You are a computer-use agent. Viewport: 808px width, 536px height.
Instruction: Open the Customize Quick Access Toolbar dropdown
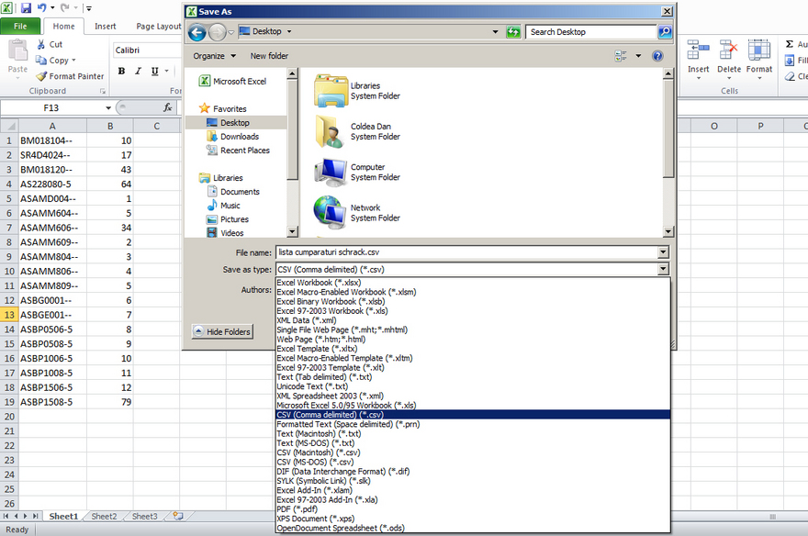89,8
